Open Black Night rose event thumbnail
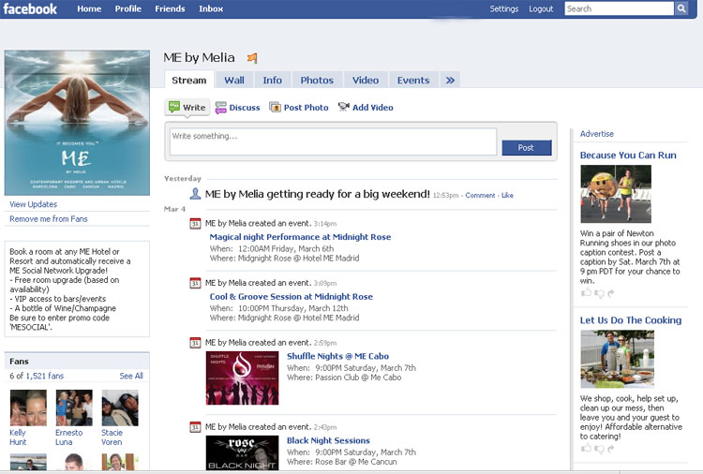This screenshot has height=474, width=703. point(242,452)
